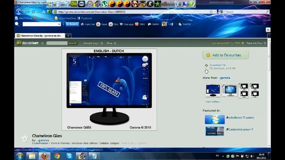Open the Video toolbar item

pos(140,24)
